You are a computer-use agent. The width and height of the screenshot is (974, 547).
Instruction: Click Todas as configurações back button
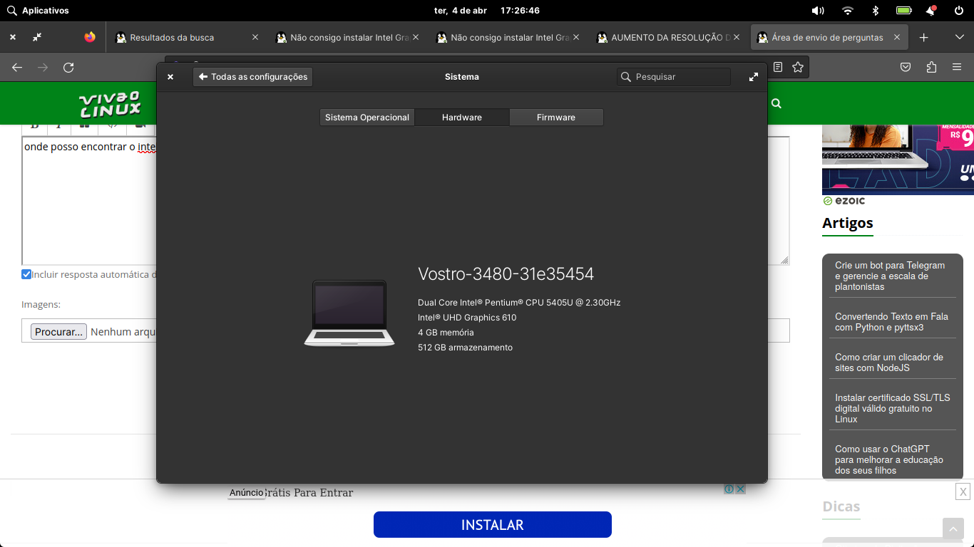[252, 77]
